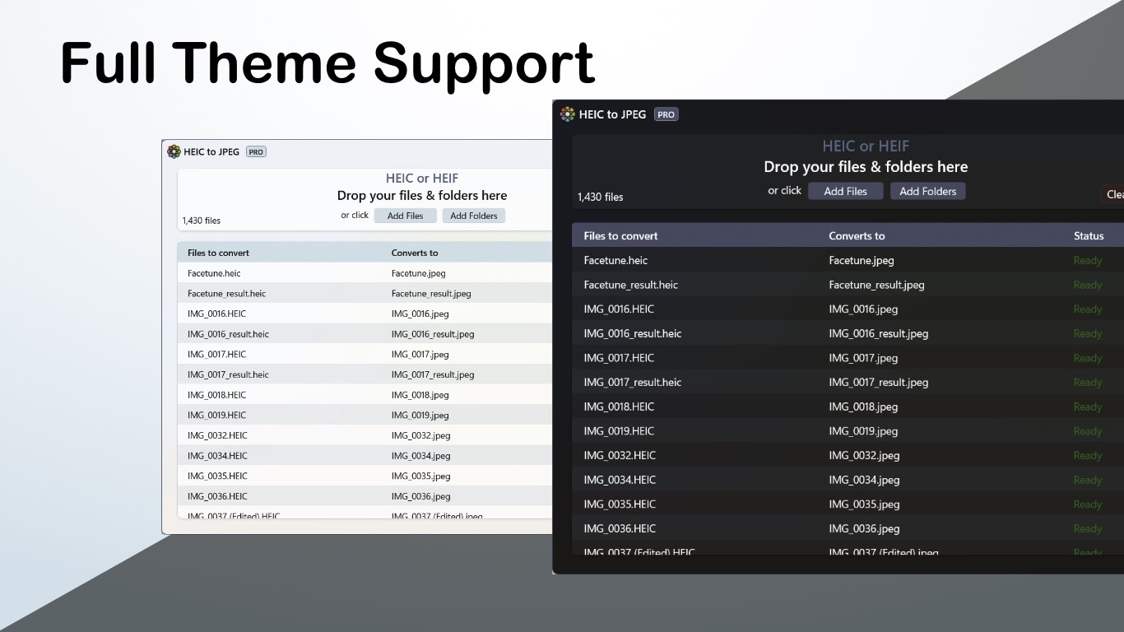Click IMG_0016_result.jpeg output in light window
1124x632 pixels.
(433, 334)
